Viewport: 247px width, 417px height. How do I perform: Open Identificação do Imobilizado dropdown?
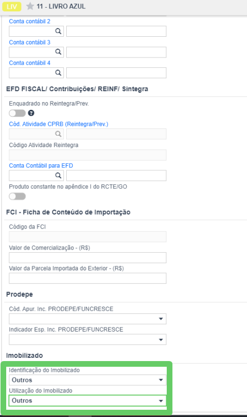(88, 380)
